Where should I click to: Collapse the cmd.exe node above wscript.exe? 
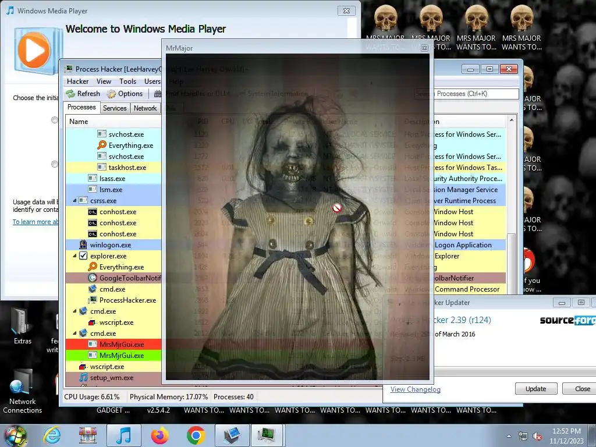pyautogui.click(x=74, y=311)
